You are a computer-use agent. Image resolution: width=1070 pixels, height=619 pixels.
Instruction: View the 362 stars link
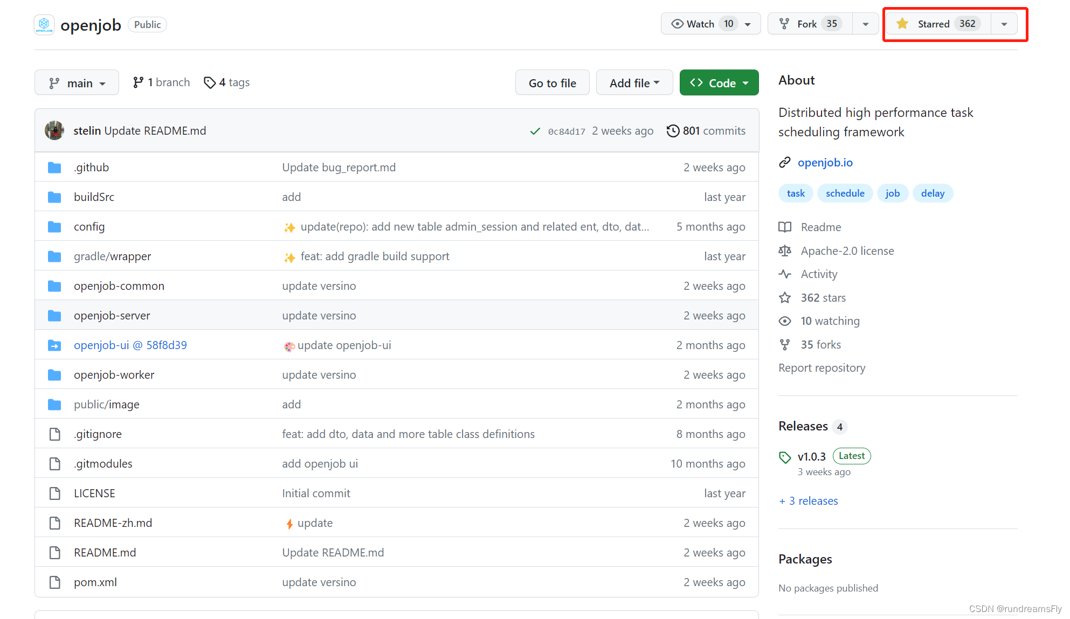click(823, 298)
